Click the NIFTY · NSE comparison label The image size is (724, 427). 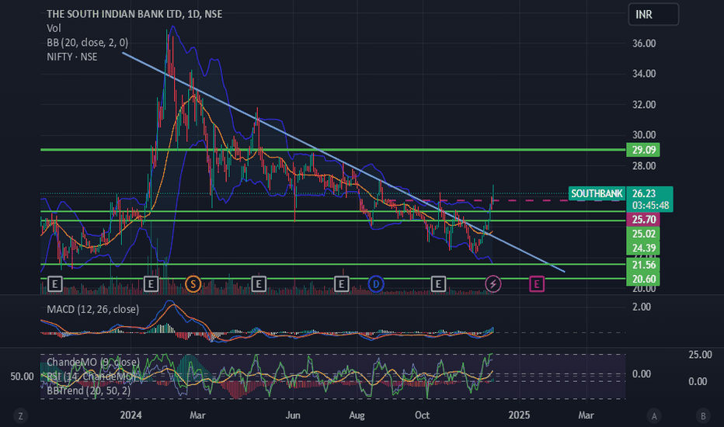(x=72, y=57)
